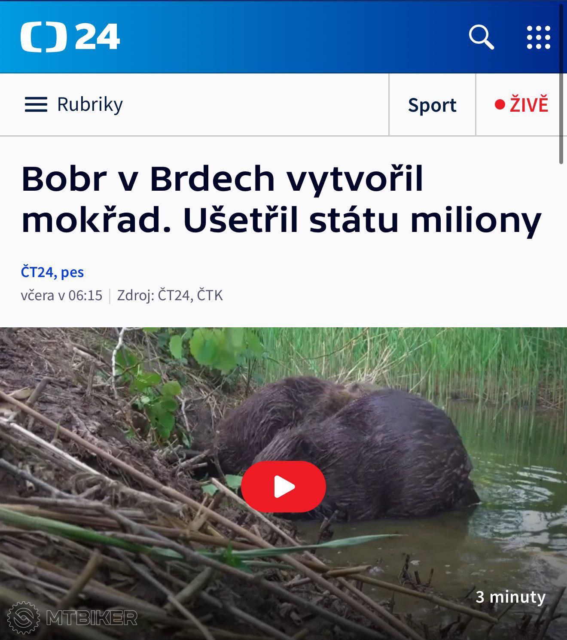Click the 24 numeral in header logo
This screenshot has height=640, width=567.
[x=98, y=37]
